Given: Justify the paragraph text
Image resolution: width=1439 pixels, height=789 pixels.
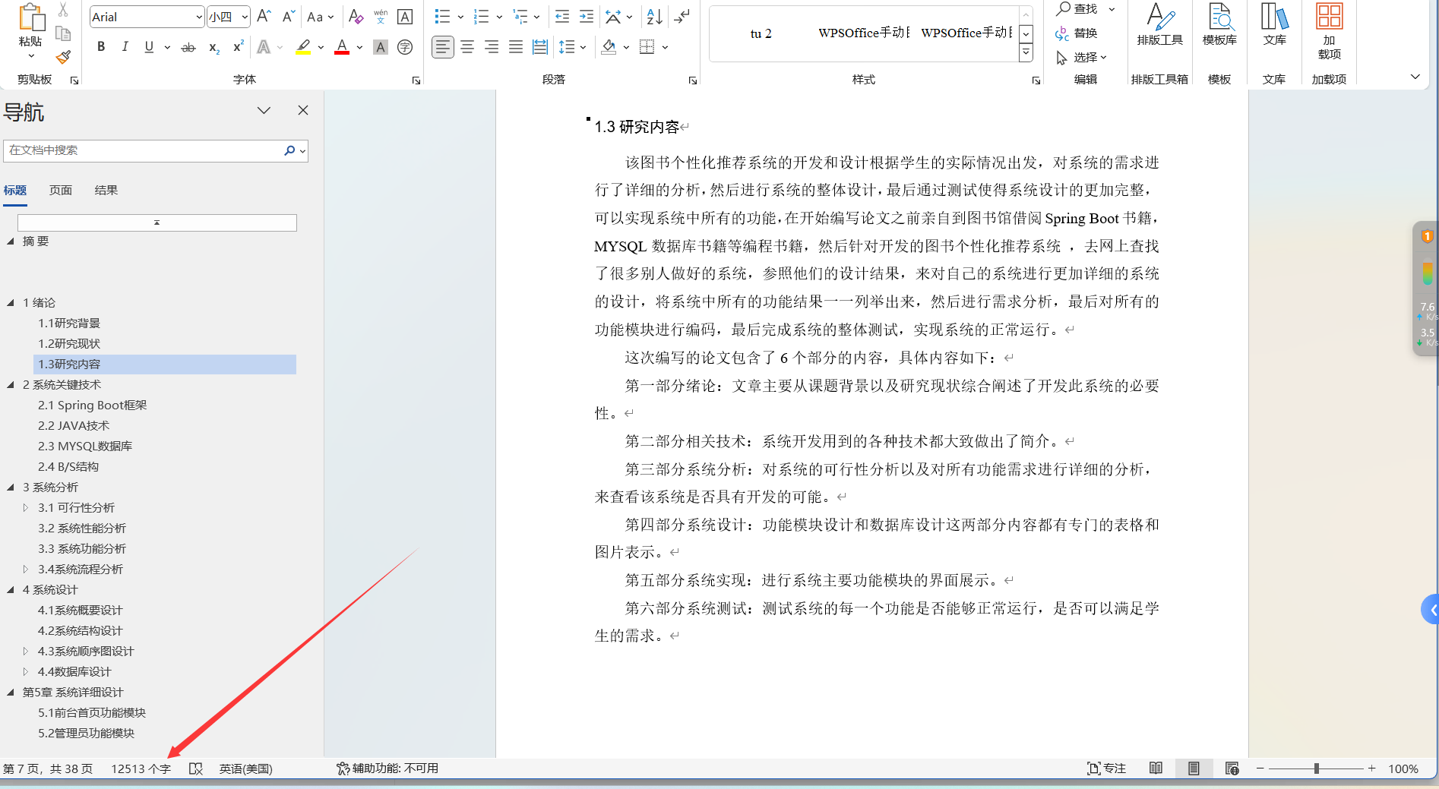Looking at the screenshot, I should (516, 47).
